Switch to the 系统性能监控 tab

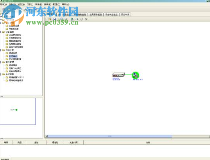click(x=80, y=14)
